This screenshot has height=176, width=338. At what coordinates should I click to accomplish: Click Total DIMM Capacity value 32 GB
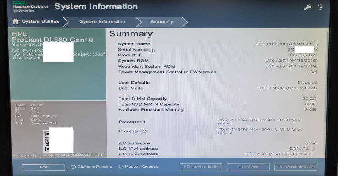pyautogui.click(x=309, y=99)
